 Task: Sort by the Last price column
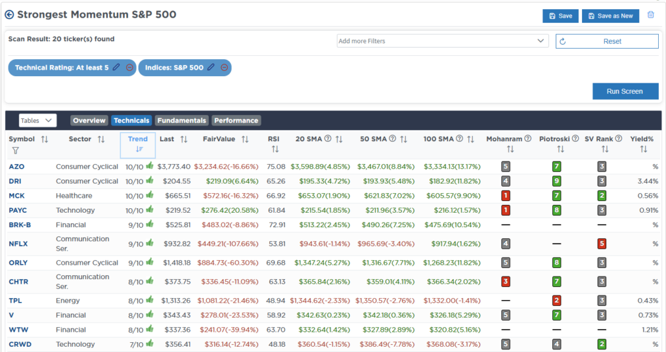point(184,139)
